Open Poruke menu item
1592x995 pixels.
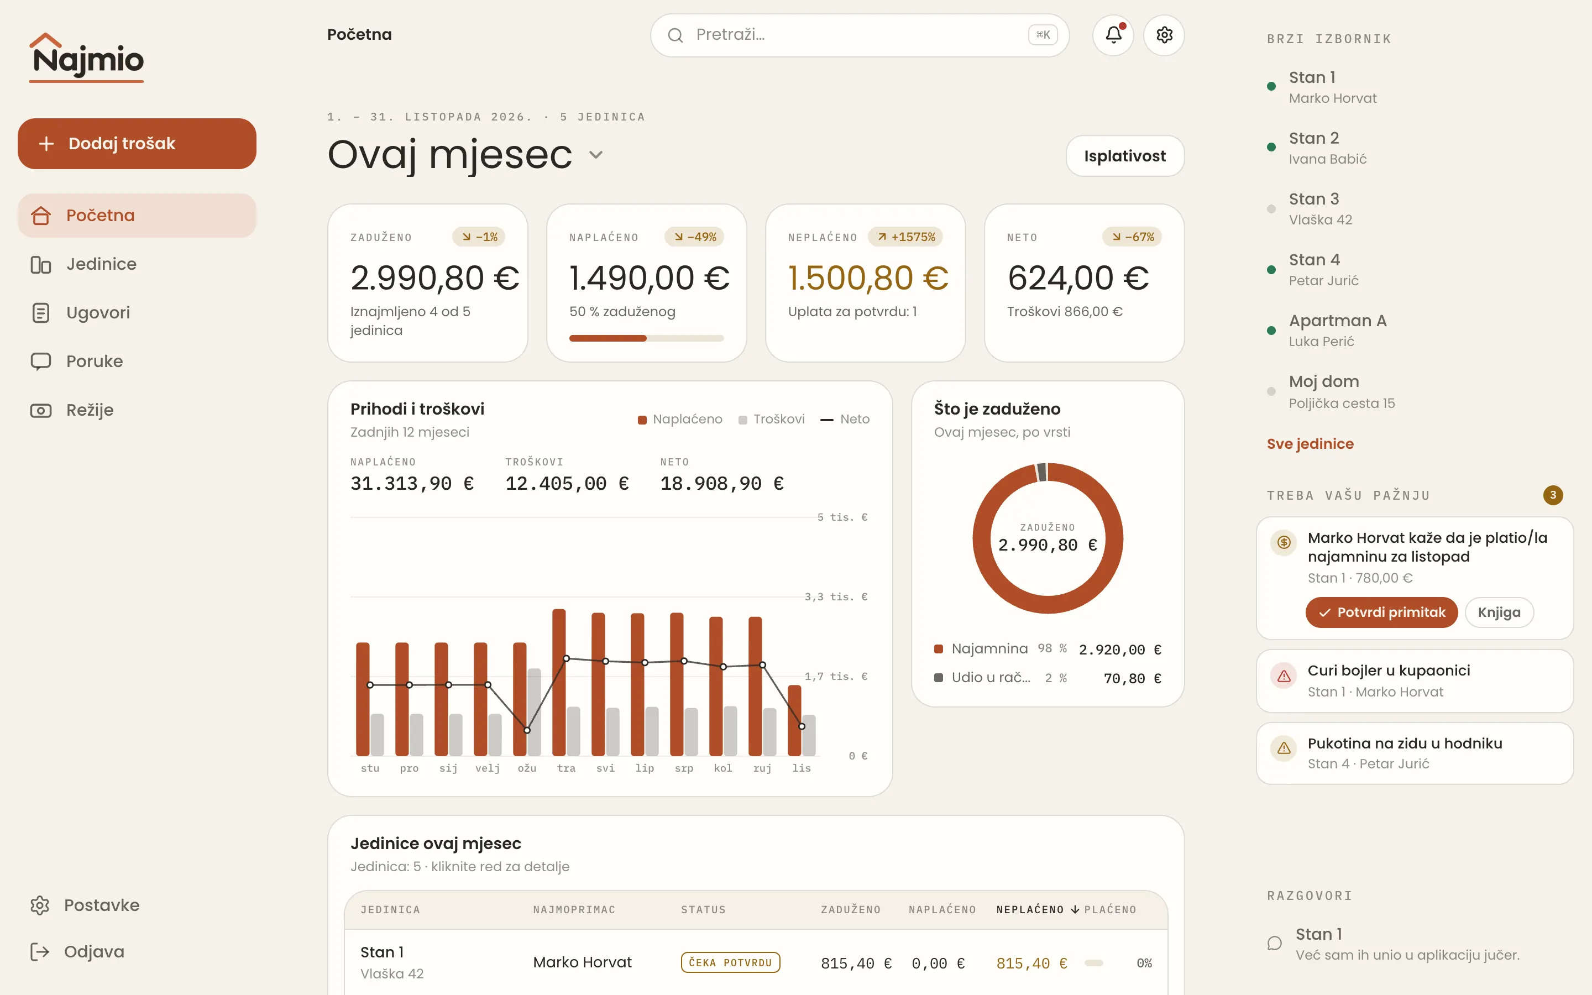(137, 362)
